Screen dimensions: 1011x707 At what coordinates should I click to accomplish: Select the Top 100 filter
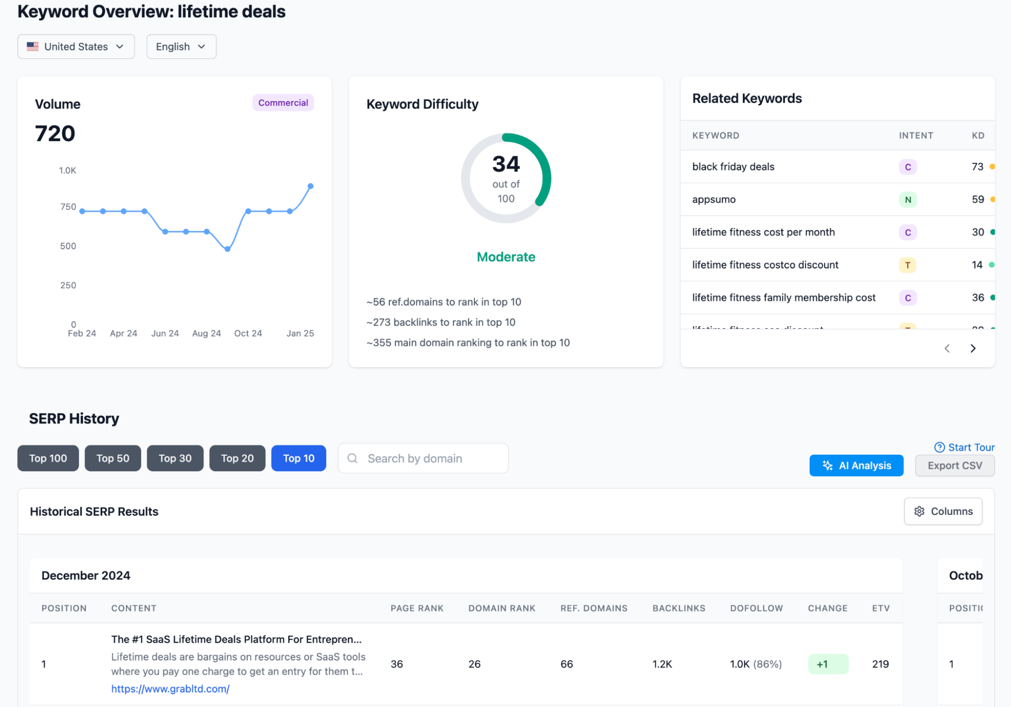click(48, 458)
